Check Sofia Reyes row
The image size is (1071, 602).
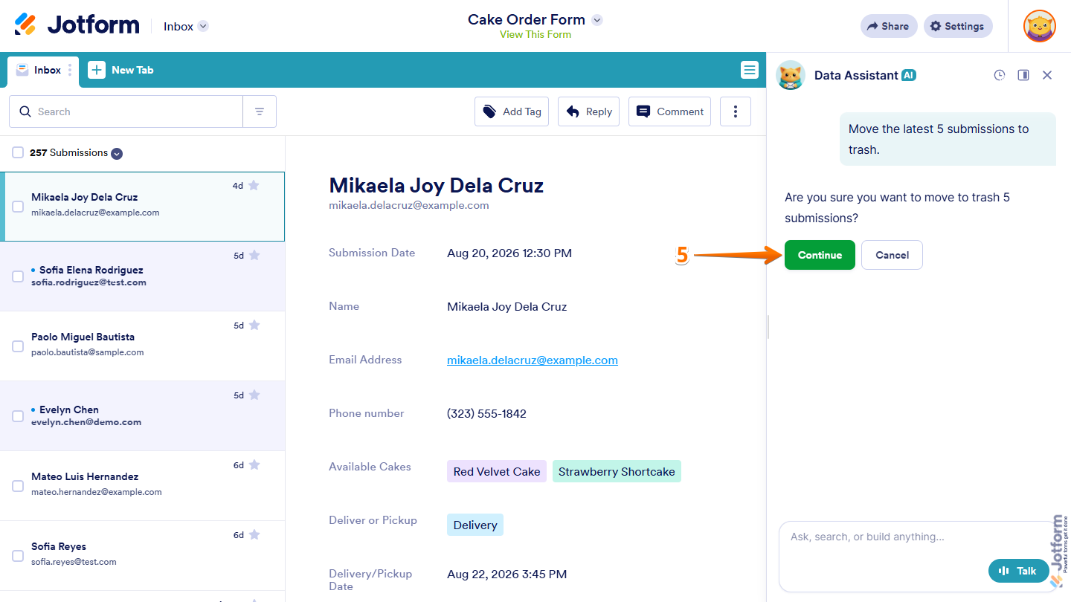click(18, 556)
